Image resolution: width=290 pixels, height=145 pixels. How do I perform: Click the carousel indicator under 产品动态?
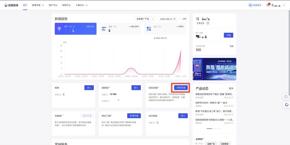pyautogui.click(x=209, y=128)
